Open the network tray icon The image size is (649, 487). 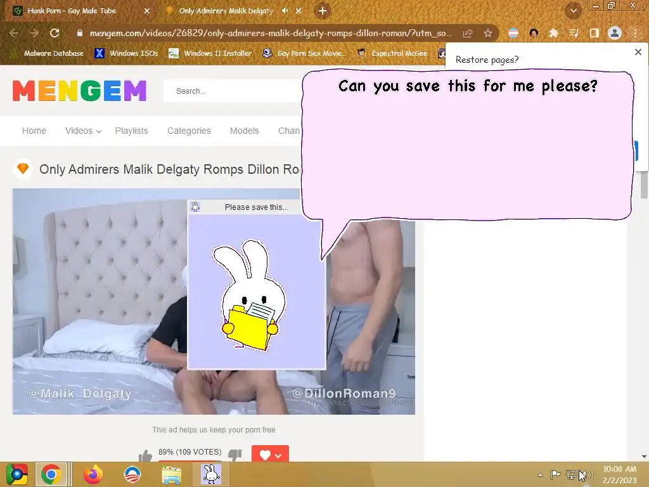[x=571, y=474]
